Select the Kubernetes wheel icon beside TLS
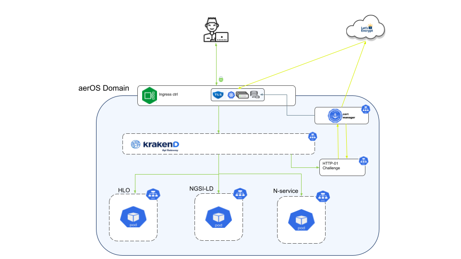This screenshot has height=259, width=461. click(x=231, y=95)
